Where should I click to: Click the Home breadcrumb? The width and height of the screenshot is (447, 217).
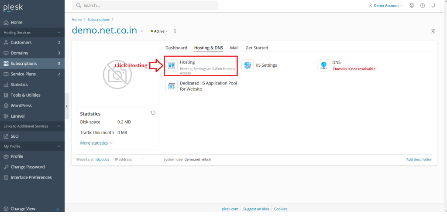click(77, 20)
